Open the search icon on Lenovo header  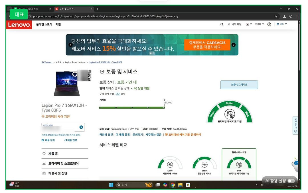222,24
